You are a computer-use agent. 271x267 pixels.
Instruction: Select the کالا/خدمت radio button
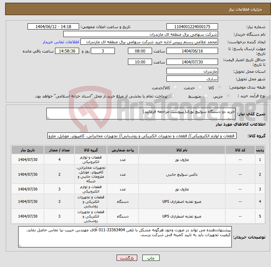[x=175, y=87]
